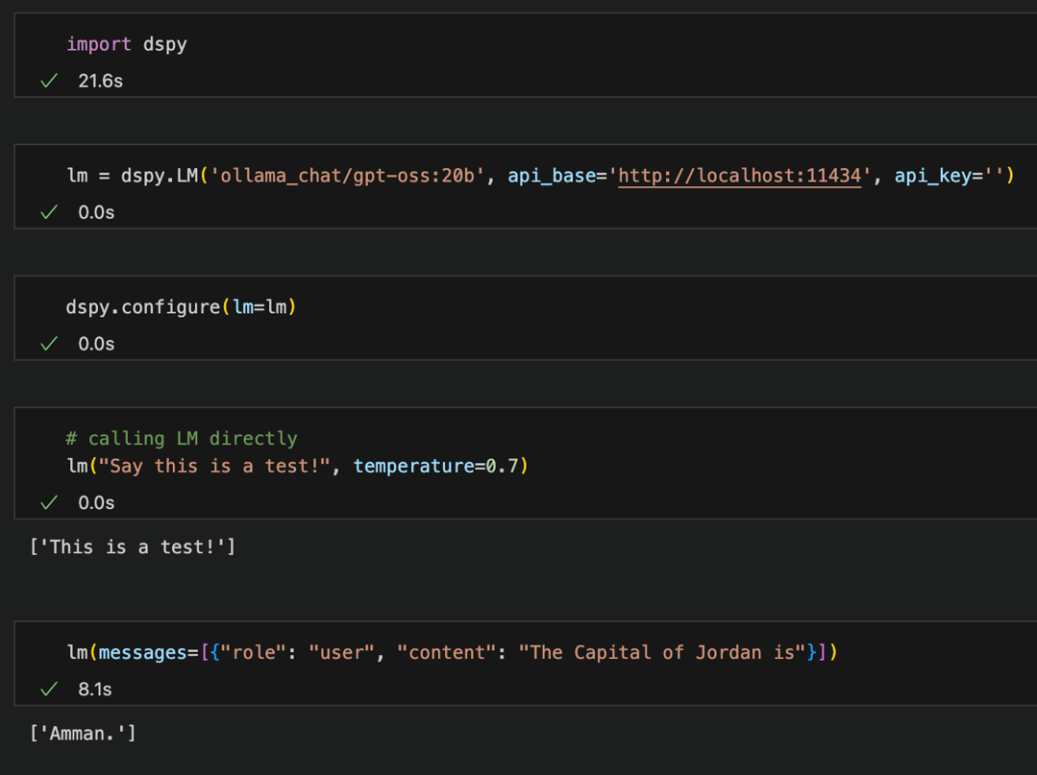The width and height of the screenshot is (1037, 775).
Task: Click the api_key='' parameter
Action: (948, 176)
